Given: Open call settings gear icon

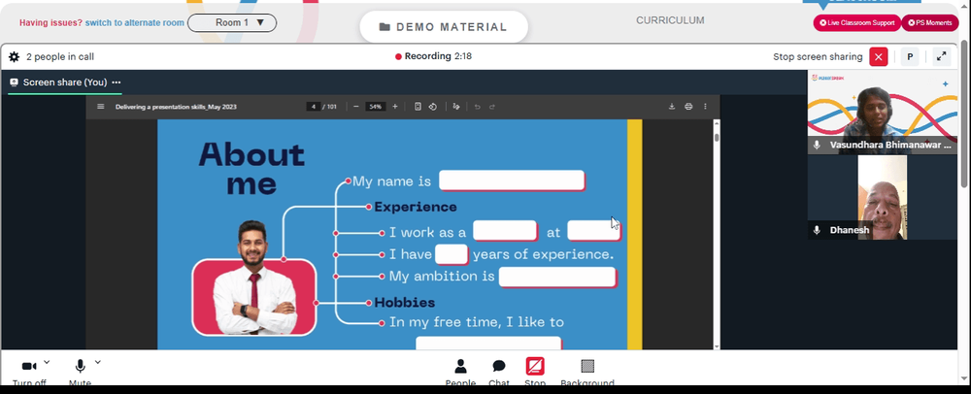Looking at the screenshot, I should [14, 57].
